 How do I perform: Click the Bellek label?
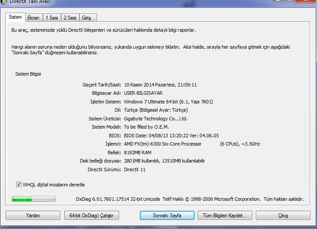coord(115,153)
